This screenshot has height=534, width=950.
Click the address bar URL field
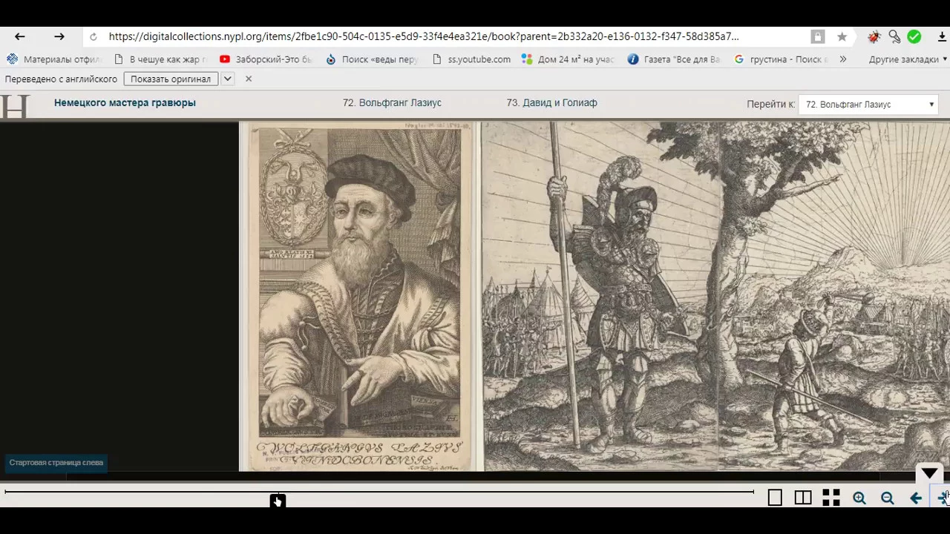point(423,36)
